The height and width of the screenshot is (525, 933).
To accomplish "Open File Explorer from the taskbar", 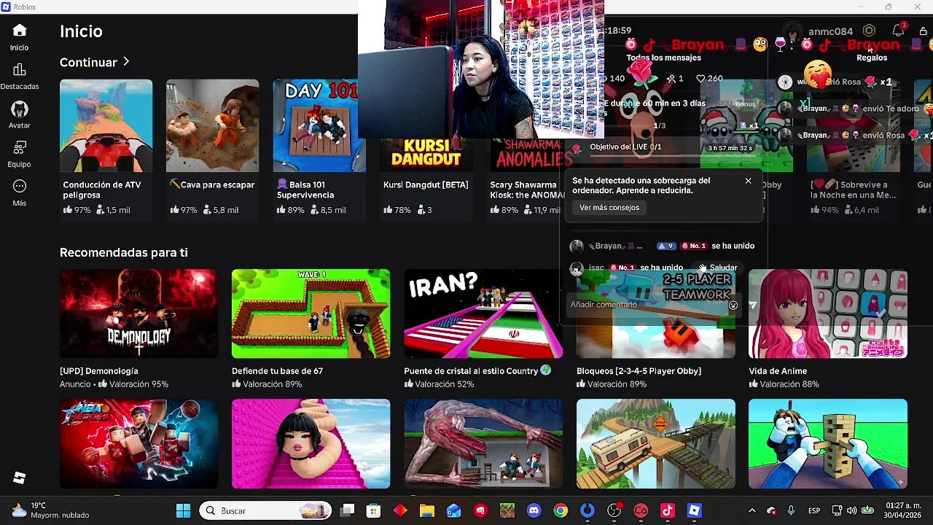I will [426, 510].
